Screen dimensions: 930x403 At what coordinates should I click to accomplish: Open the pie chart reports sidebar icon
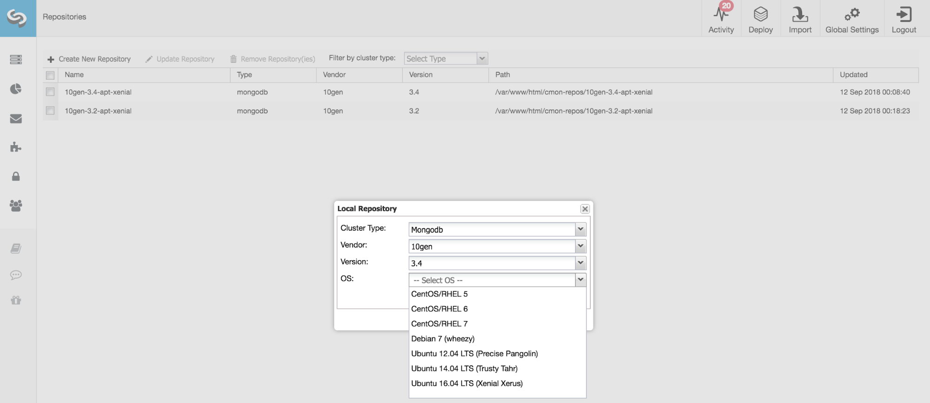tap(16, 89)
